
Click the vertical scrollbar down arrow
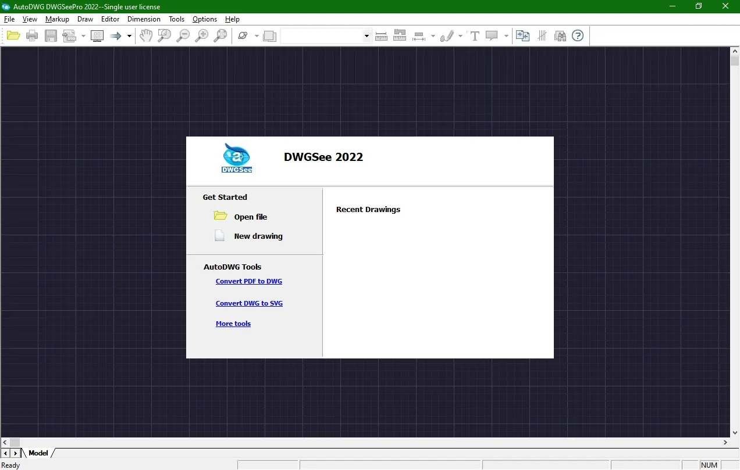coord(735,432)
